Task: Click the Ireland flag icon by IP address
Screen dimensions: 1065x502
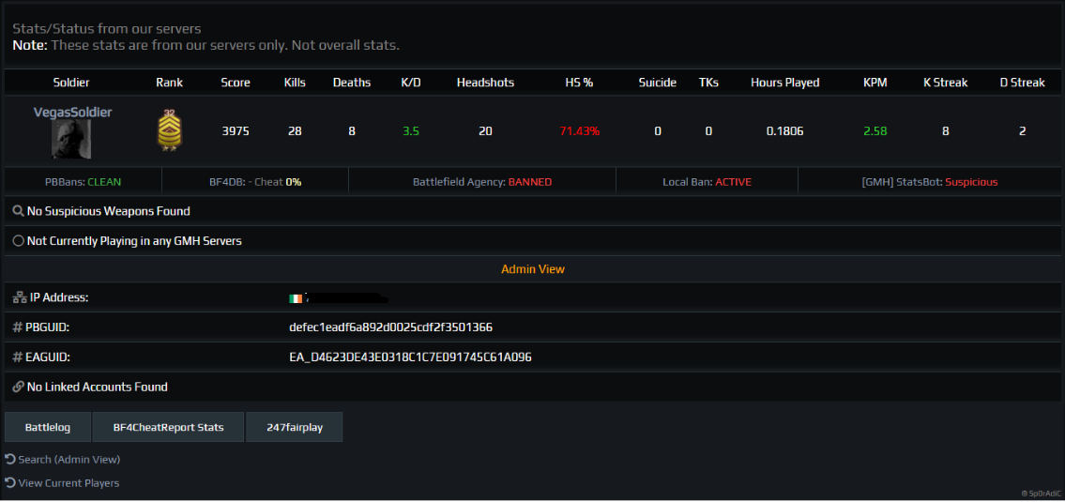Action: 296,298
